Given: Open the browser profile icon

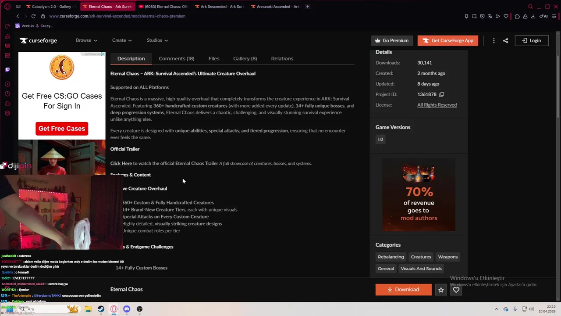Looking at the screenshot, I should pyautogui.click(x=525, y=16).
